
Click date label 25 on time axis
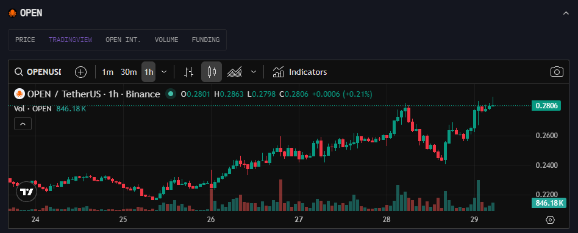coord(123,220)
